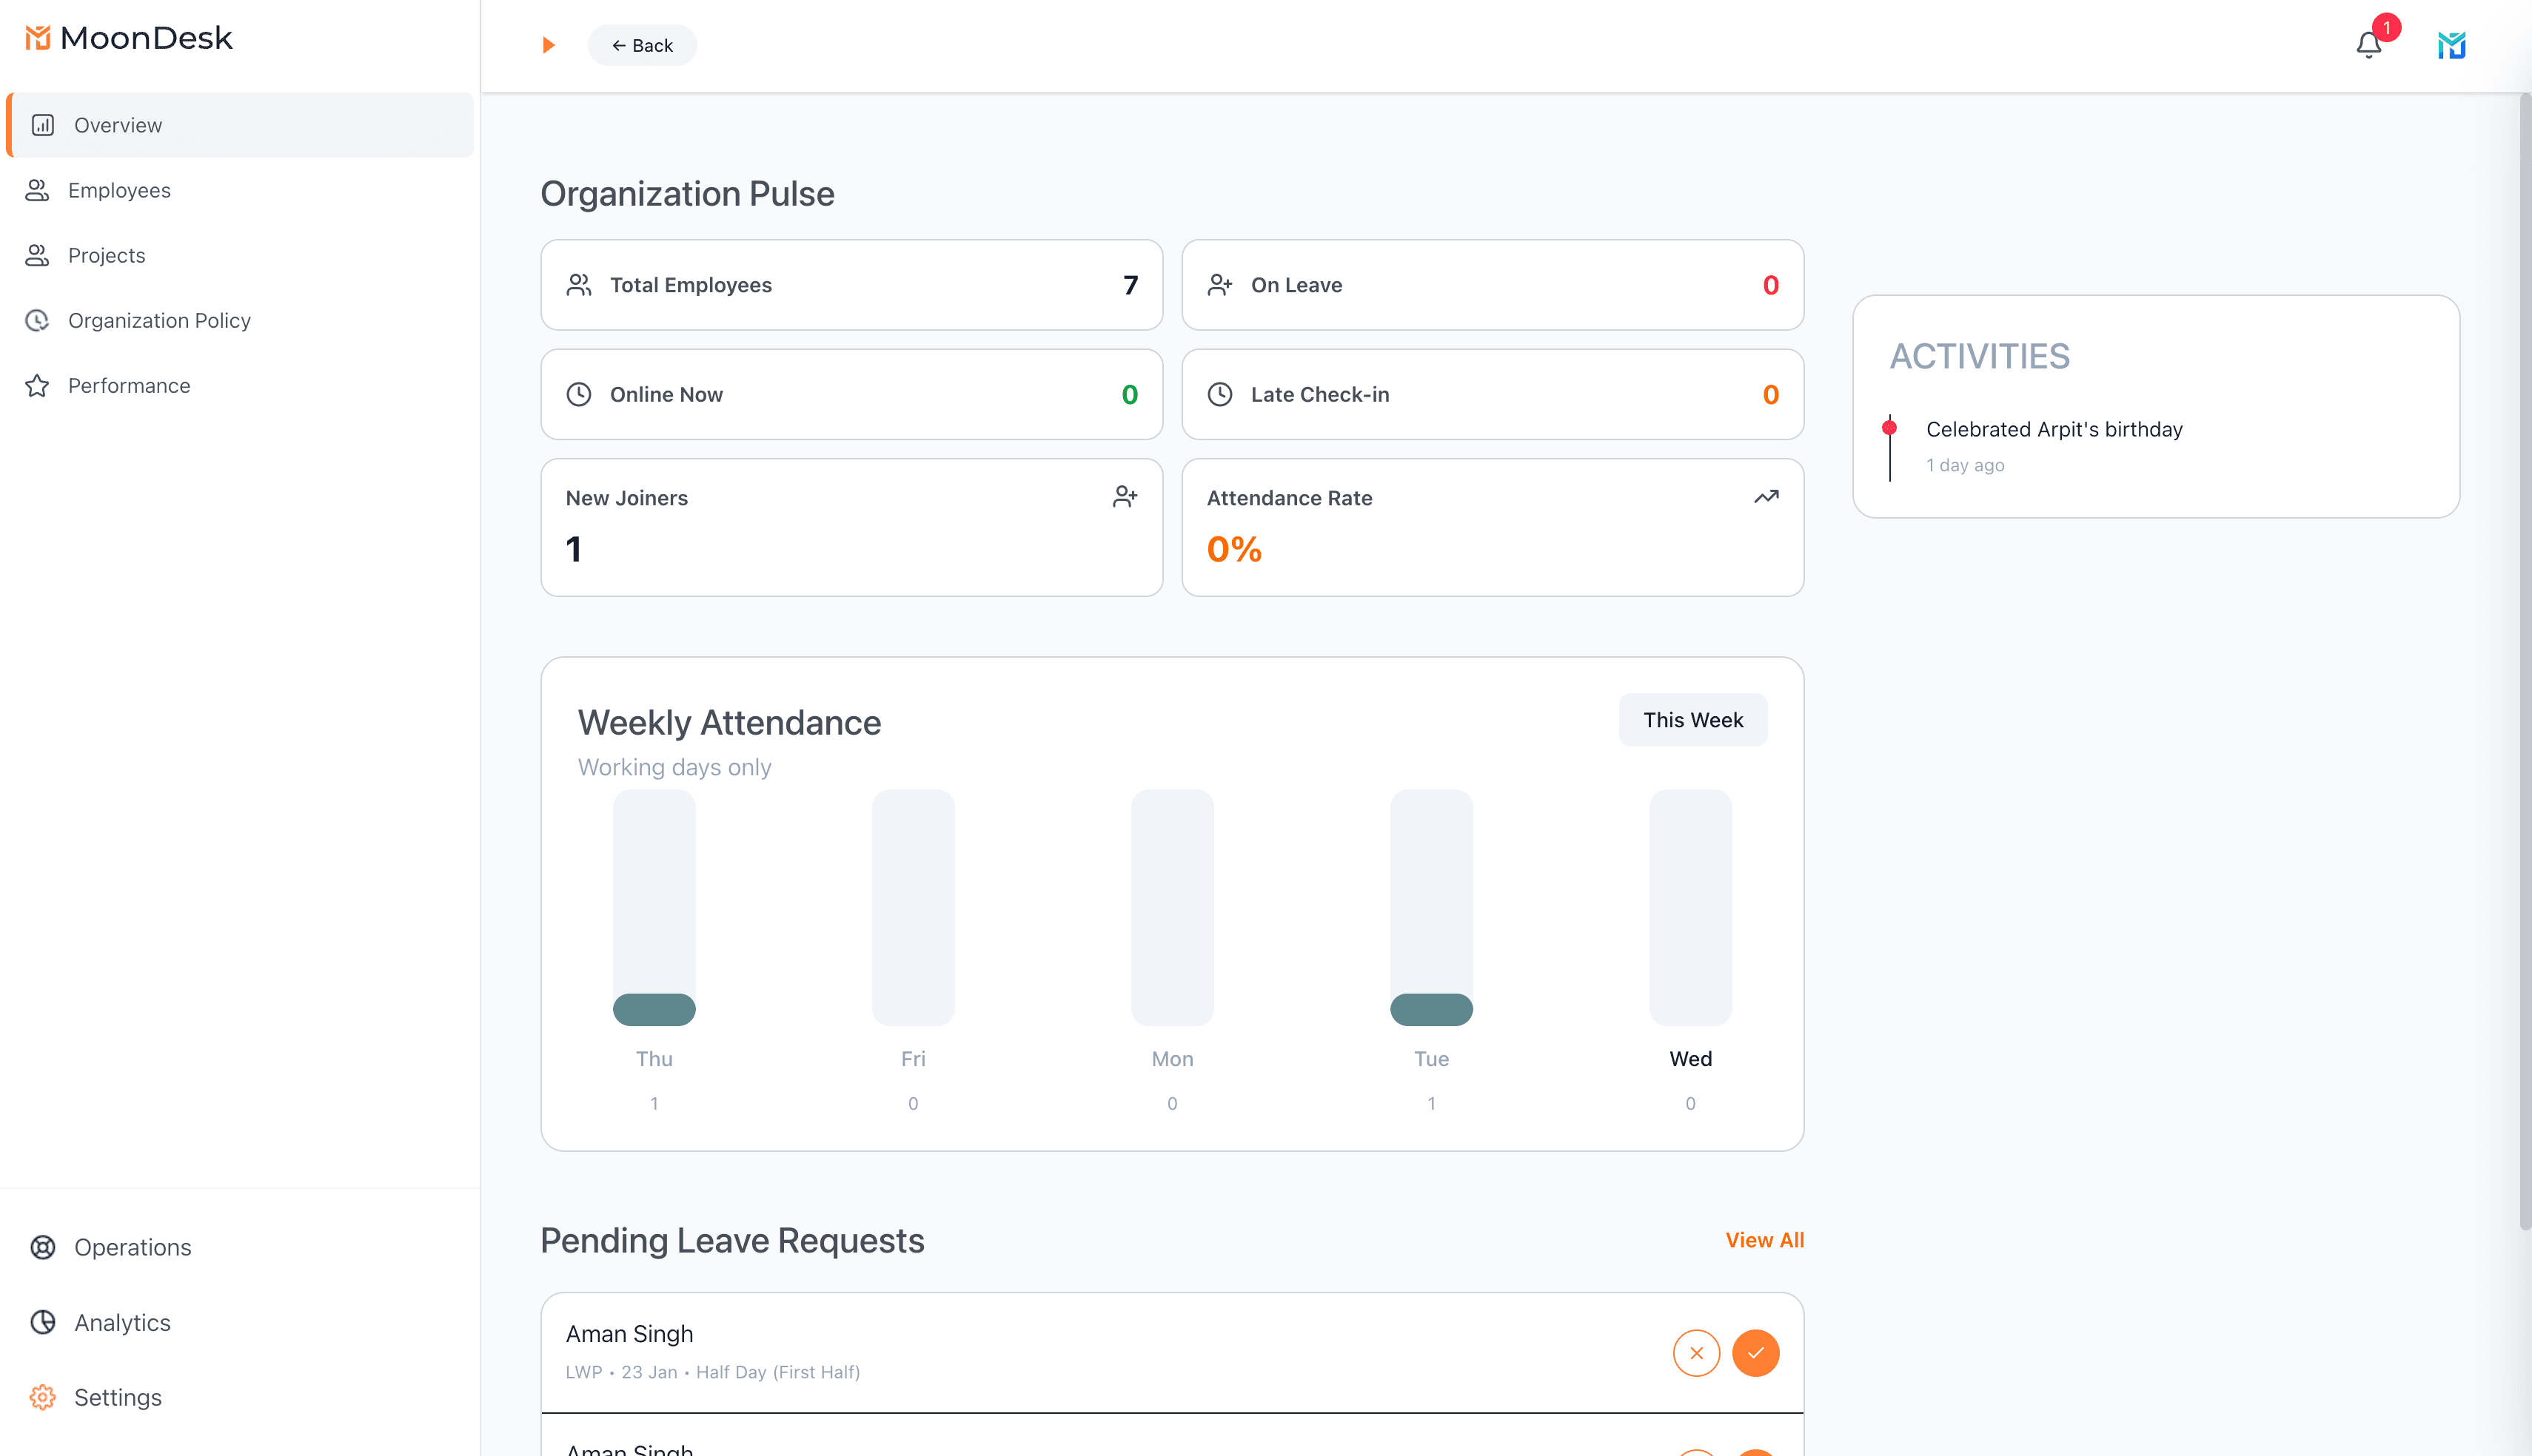
Task: Click the 'LWP • 23 Jan • Half Day' details
Action: pyautogui.click(x=712, y=1372)
